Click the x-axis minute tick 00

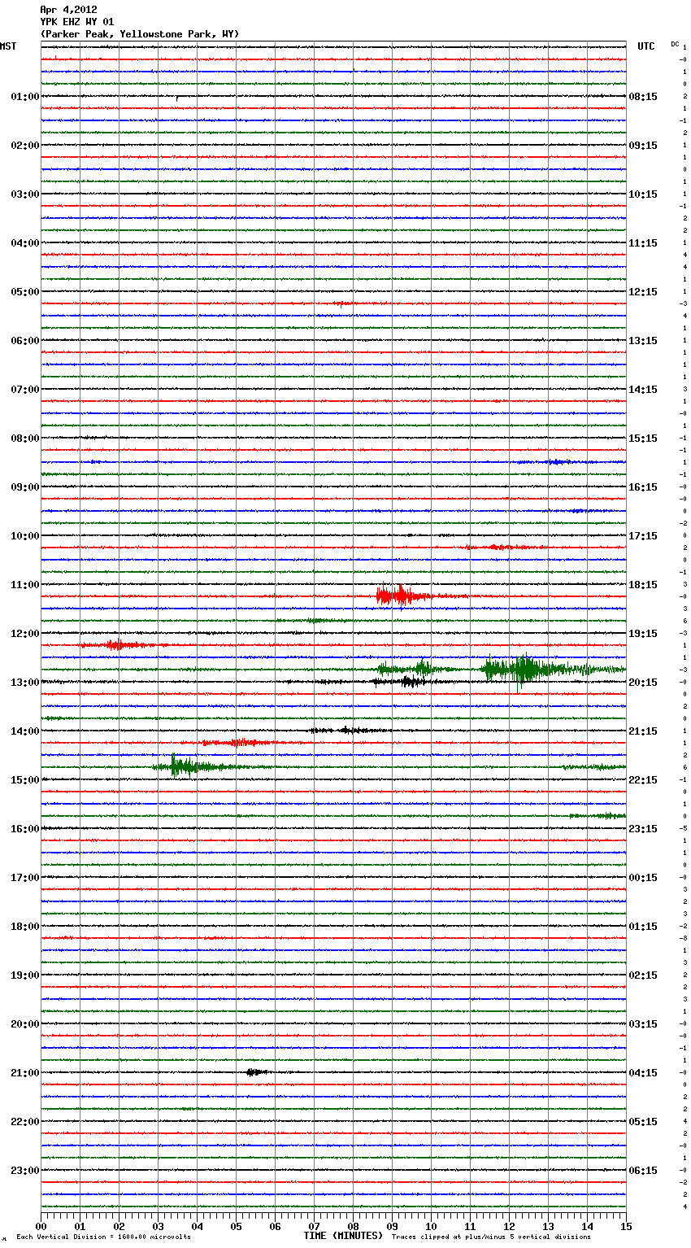41,1226
